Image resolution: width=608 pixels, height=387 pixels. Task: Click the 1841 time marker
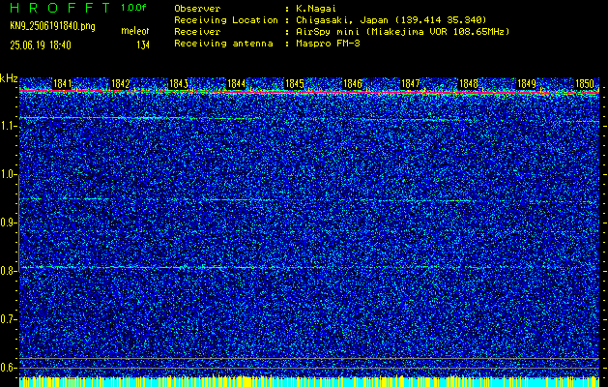coord(63,84)
